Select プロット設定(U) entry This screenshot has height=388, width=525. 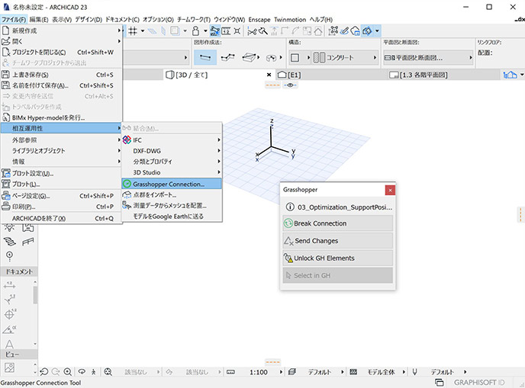(62, 173)
